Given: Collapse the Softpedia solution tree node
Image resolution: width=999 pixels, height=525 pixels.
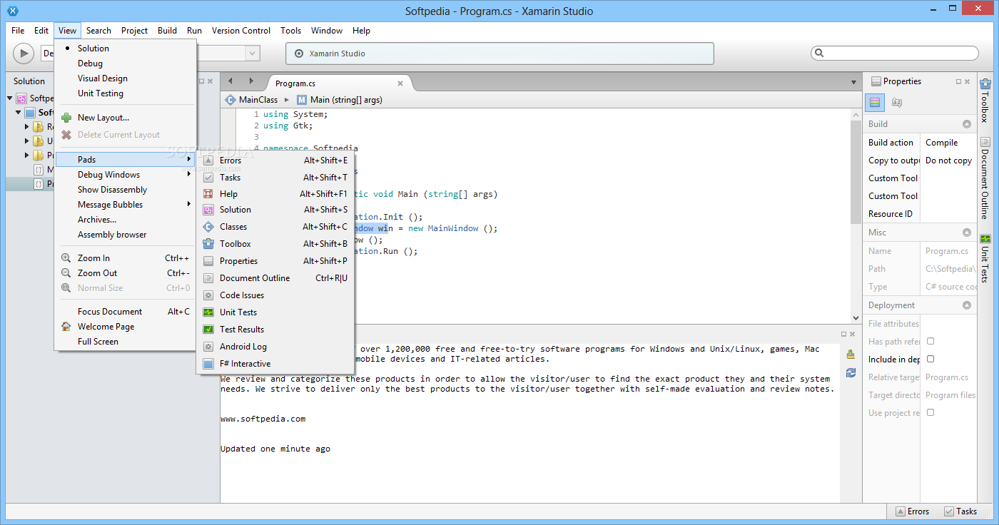Looking at the screenshot, I should (10, 98).
